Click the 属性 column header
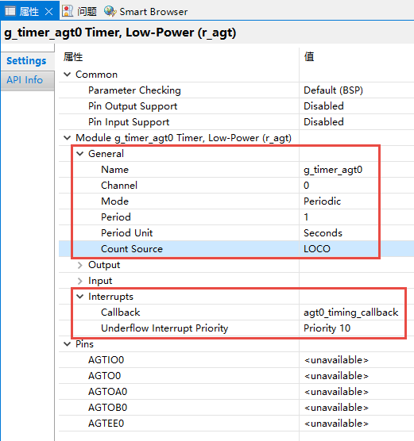 [x=73, y=57]
